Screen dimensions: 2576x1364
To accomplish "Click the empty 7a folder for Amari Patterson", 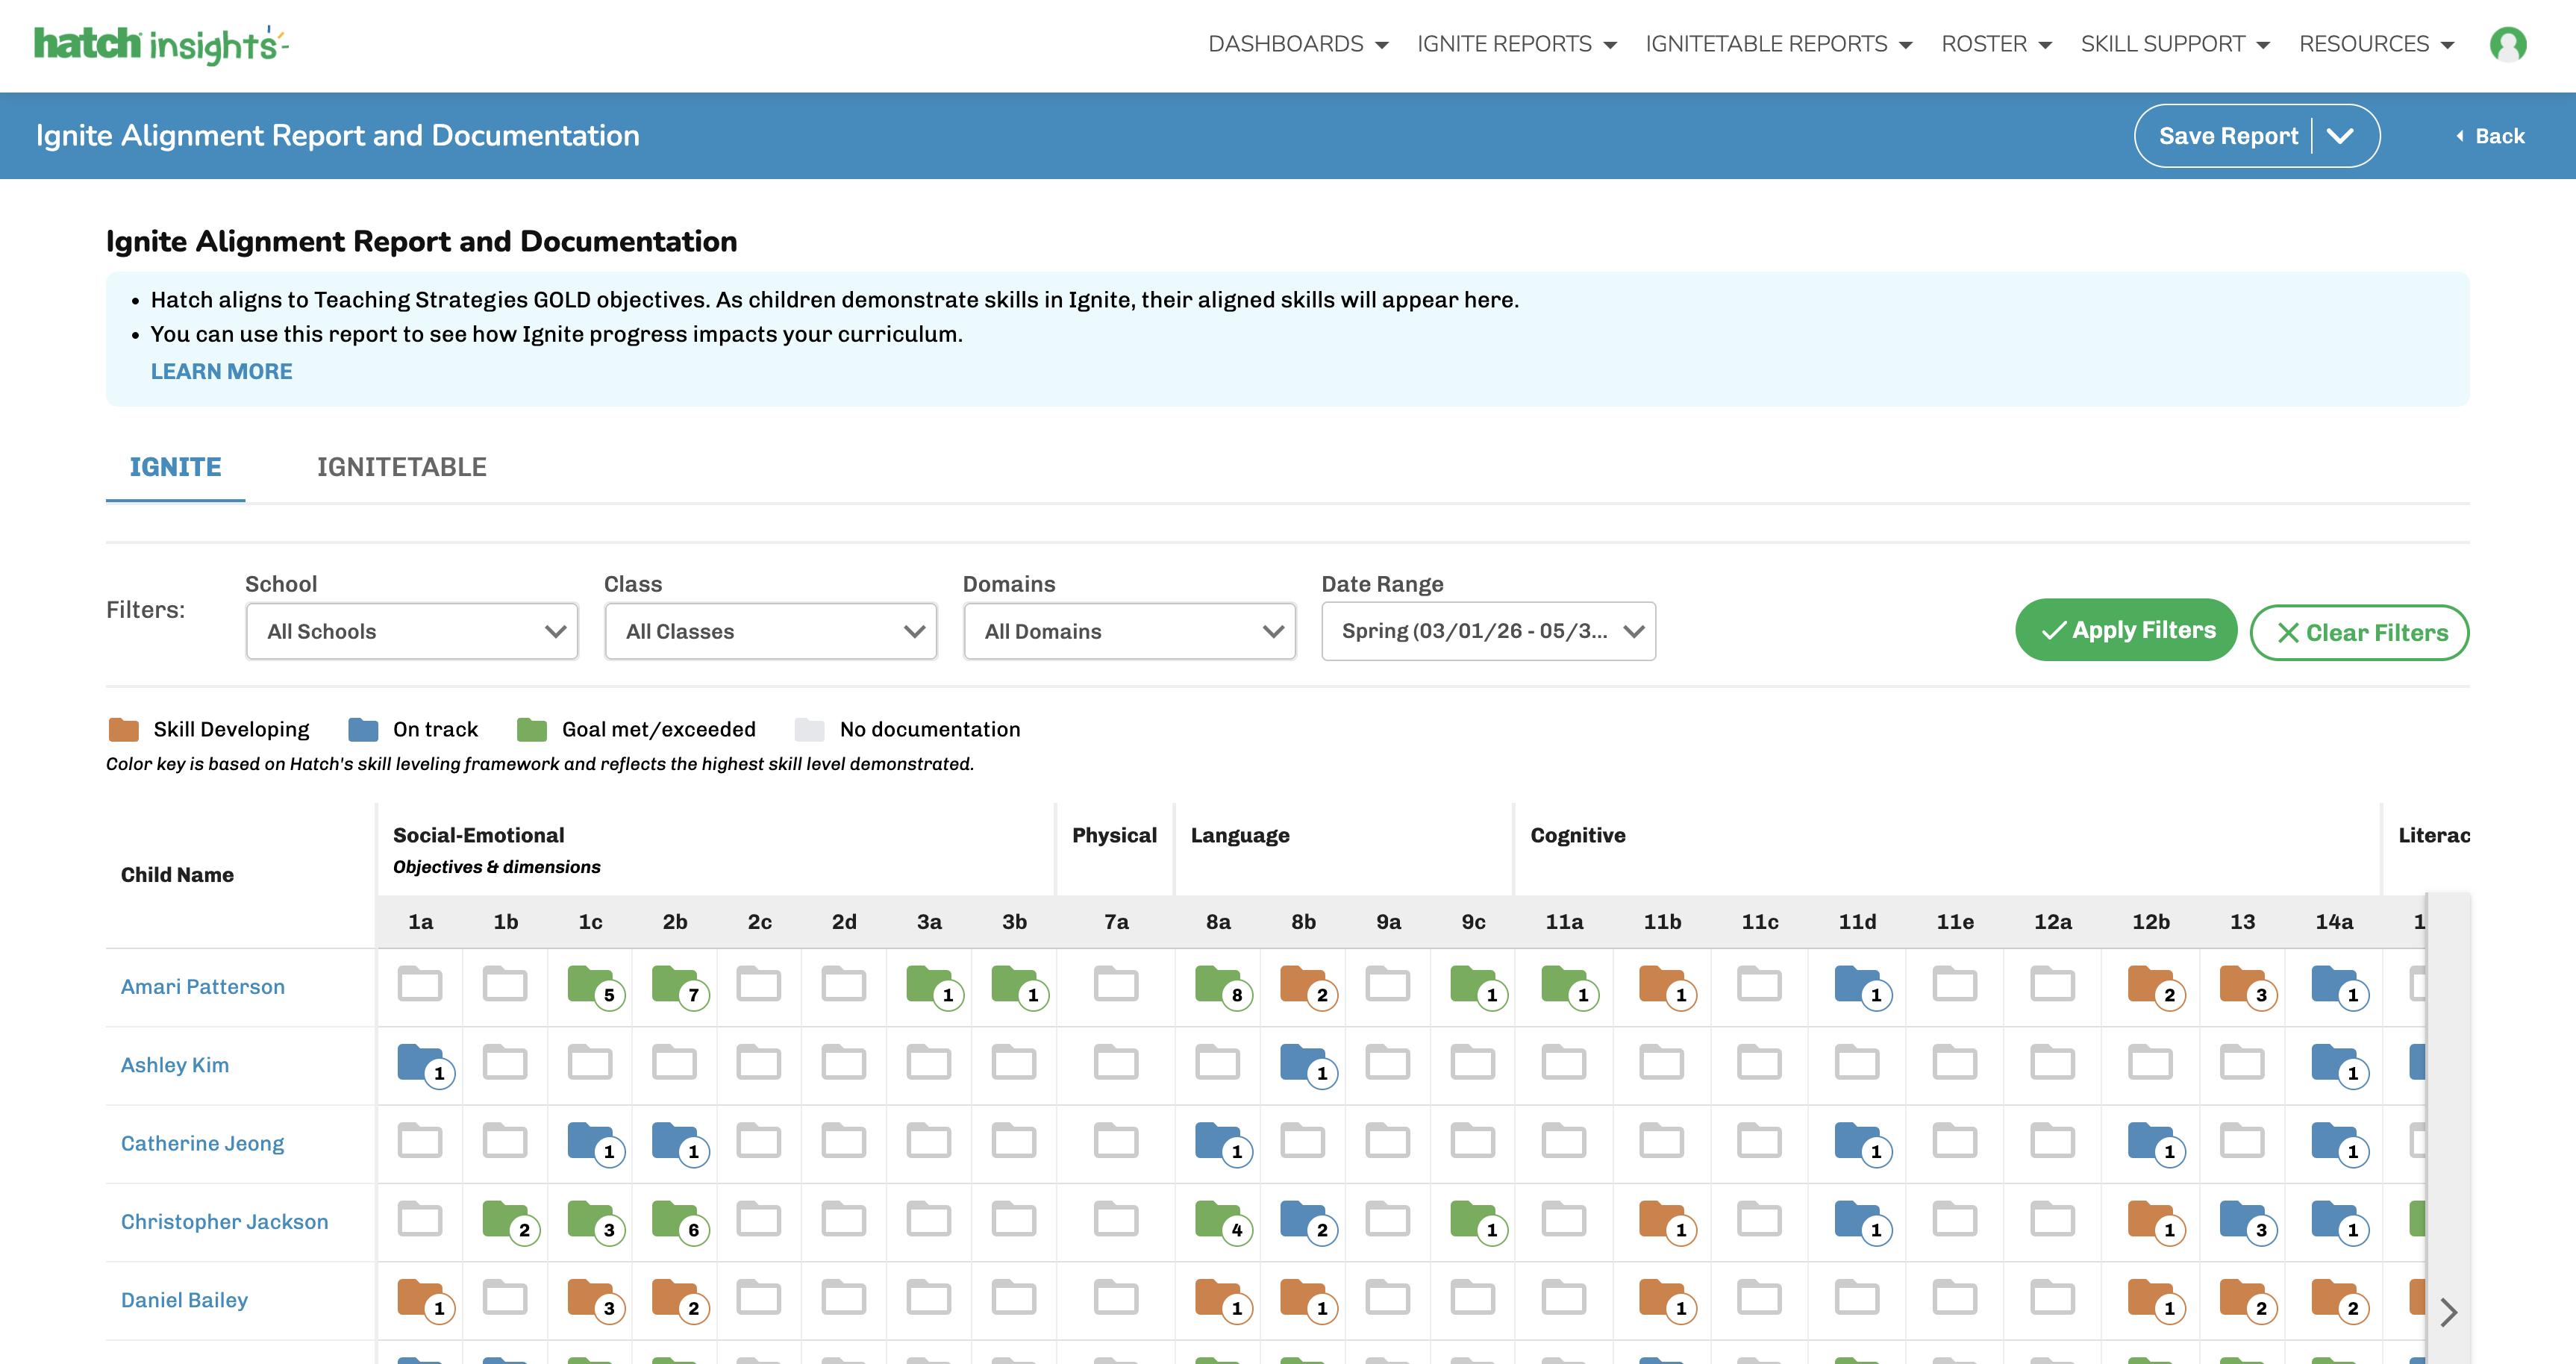I will pos(1116,984).
